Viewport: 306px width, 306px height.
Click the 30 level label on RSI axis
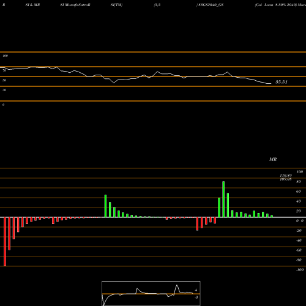4,90
